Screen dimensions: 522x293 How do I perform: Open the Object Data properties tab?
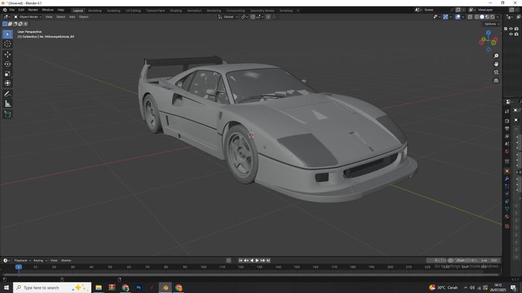point(507,209)
